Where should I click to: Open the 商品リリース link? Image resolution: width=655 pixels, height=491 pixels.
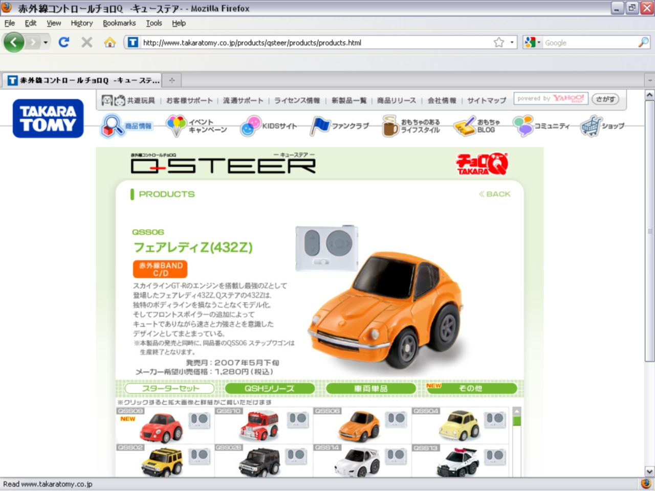click(x=397, y=100)
